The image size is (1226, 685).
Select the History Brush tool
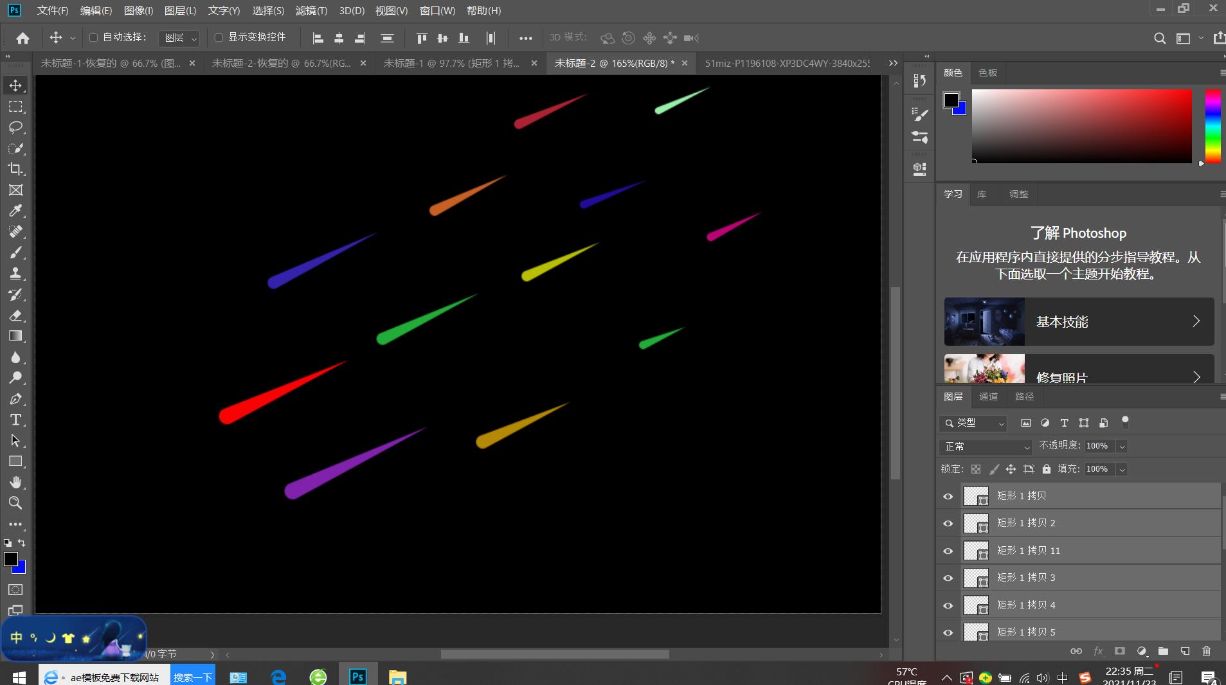[15, 294]
